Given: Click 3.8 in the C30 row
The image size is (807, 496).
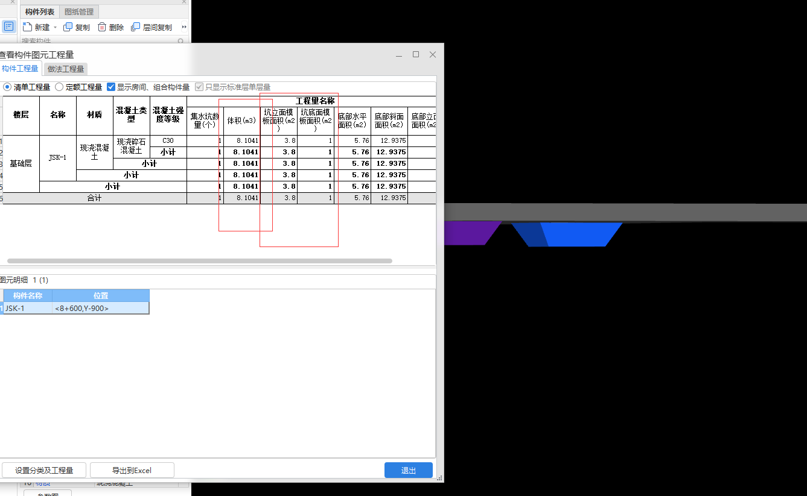Looking at the screenshot, I should (279, 141).
